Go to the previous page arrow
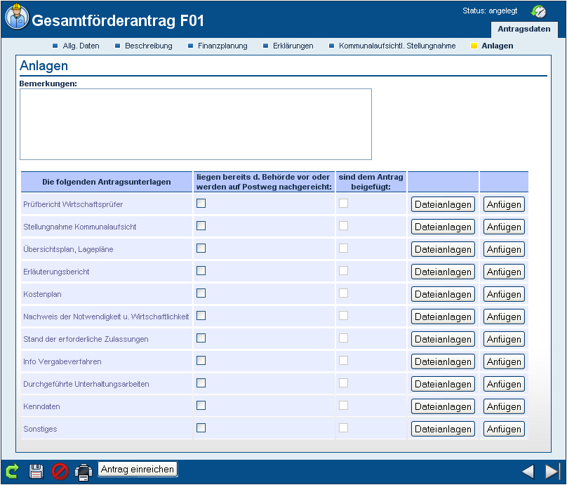The image size is (567, 485). 528,472
